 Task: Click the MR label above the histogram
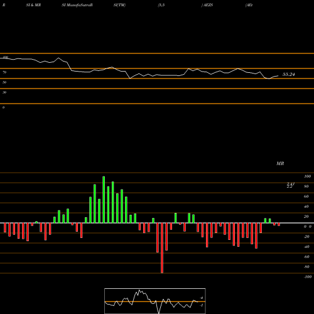click(280, 163)
